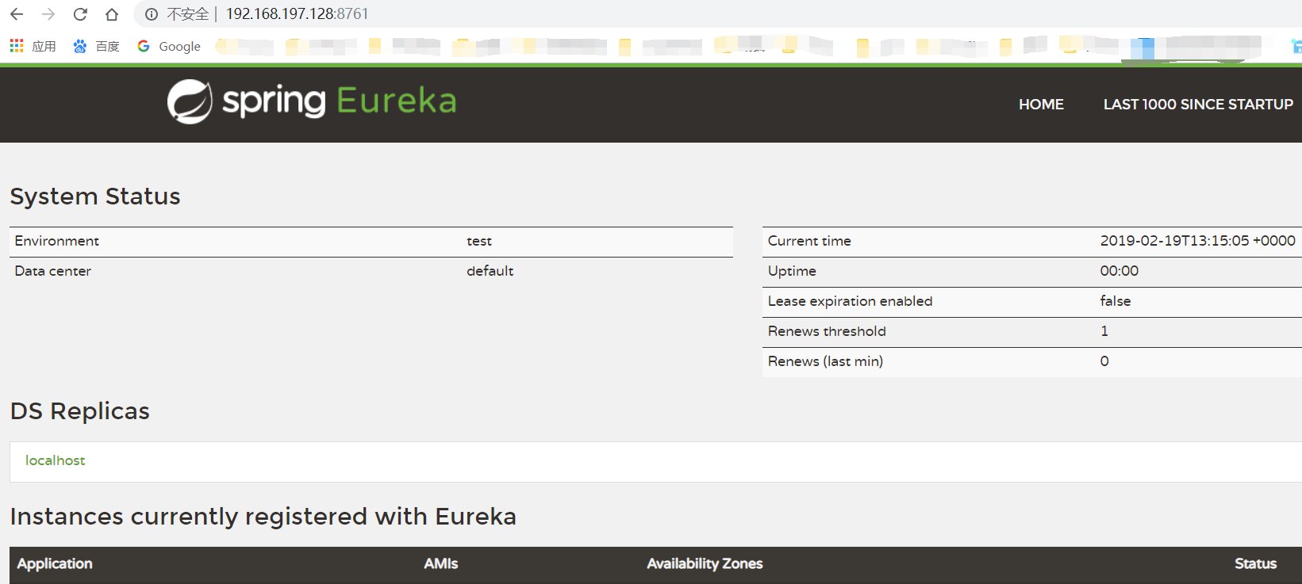Select the DS Replicas heading
The image size is (1302, 584).
tap(80, 411)
